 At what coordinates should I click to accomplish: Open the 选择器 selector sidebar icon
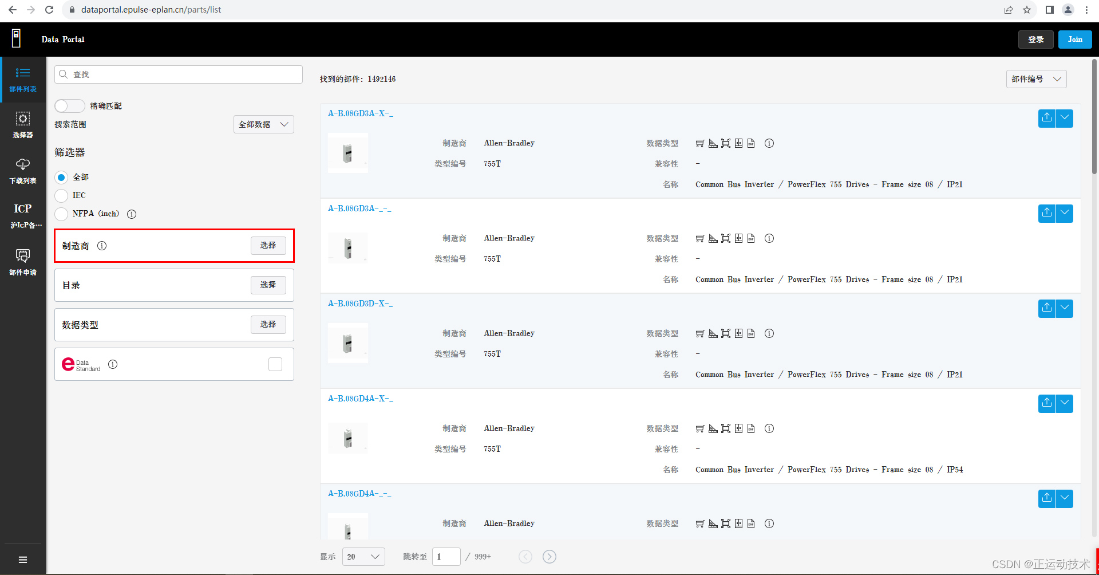23,125
